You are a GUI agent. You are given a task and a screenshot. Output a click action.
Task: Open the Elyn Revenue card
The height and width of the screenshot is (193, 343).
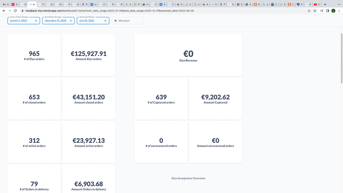coord(188,55)
